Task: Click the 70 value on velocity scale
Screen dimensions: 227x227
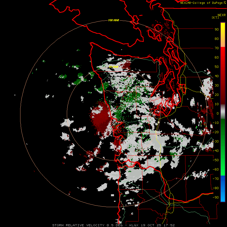Action: coord(217,48)
